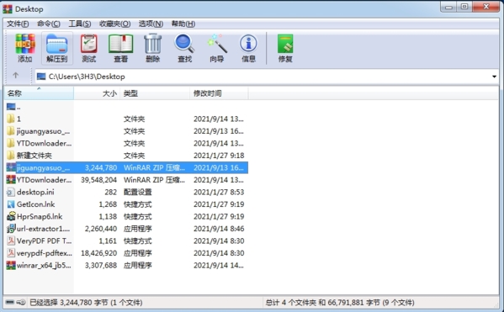Click the size value 3,307,688
Screen dimensions: 504x312
[x=101, y=266]
